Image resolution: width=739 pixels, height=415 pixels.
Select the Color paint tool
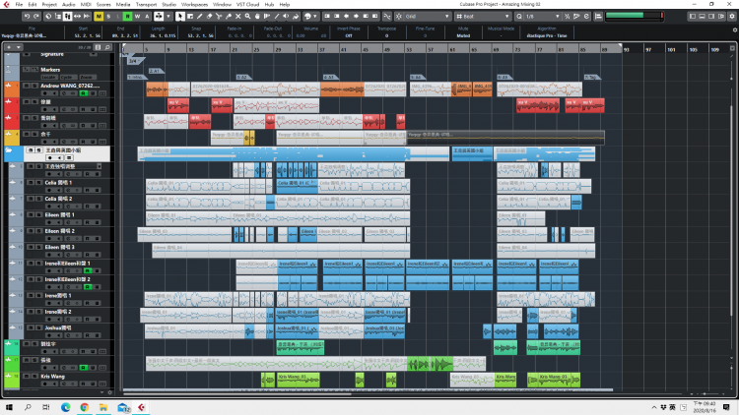pos(296,17)
